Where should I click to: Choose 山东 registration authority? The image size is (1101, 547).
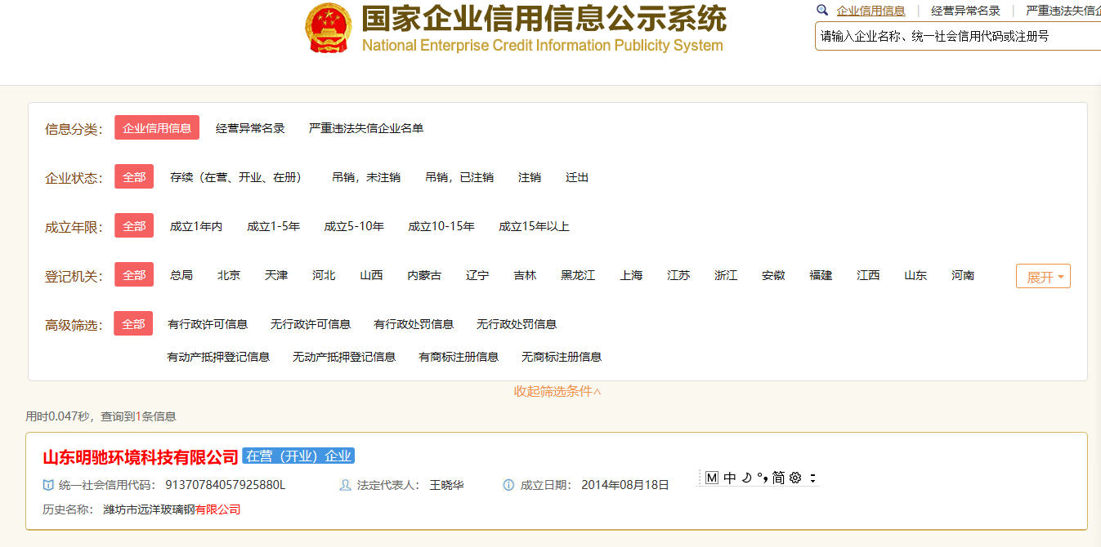tap(915, 275)
